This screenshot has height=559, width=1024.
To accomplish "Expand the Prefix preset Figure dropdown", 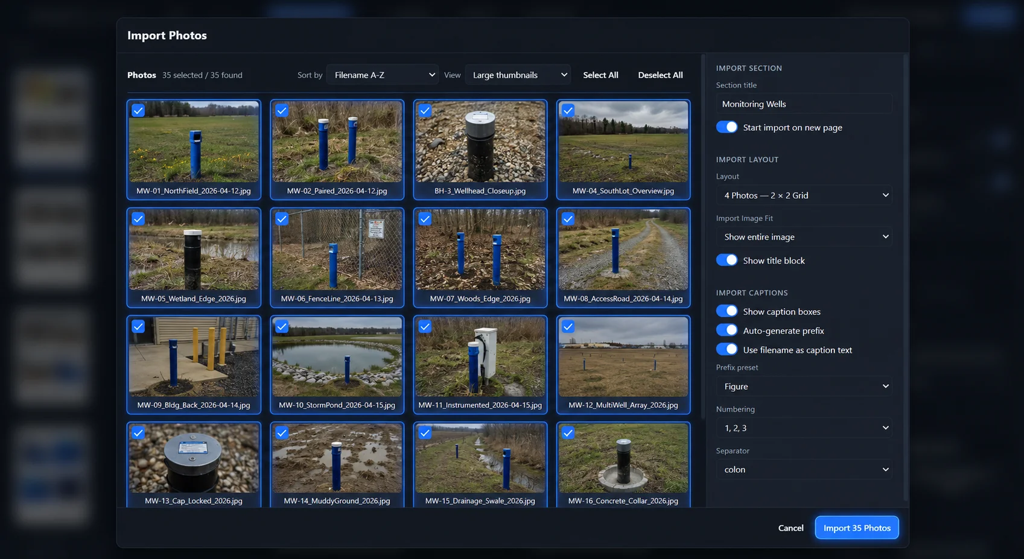I will [804, 387].
